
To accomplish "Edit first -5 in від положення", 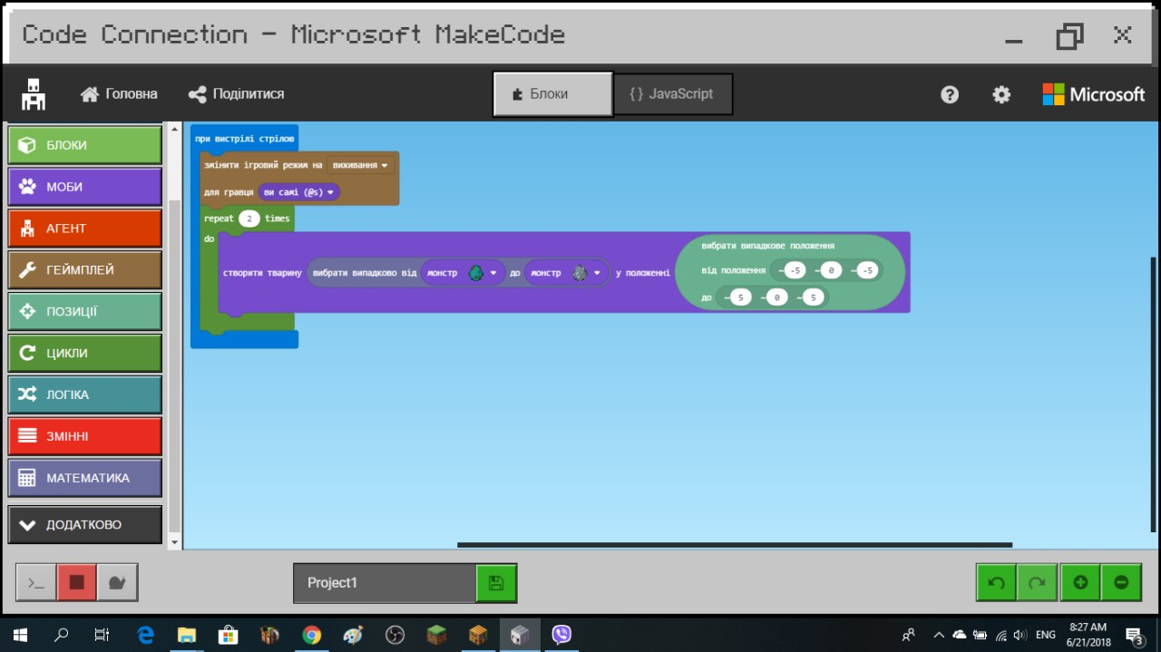I will click(795, 270).
